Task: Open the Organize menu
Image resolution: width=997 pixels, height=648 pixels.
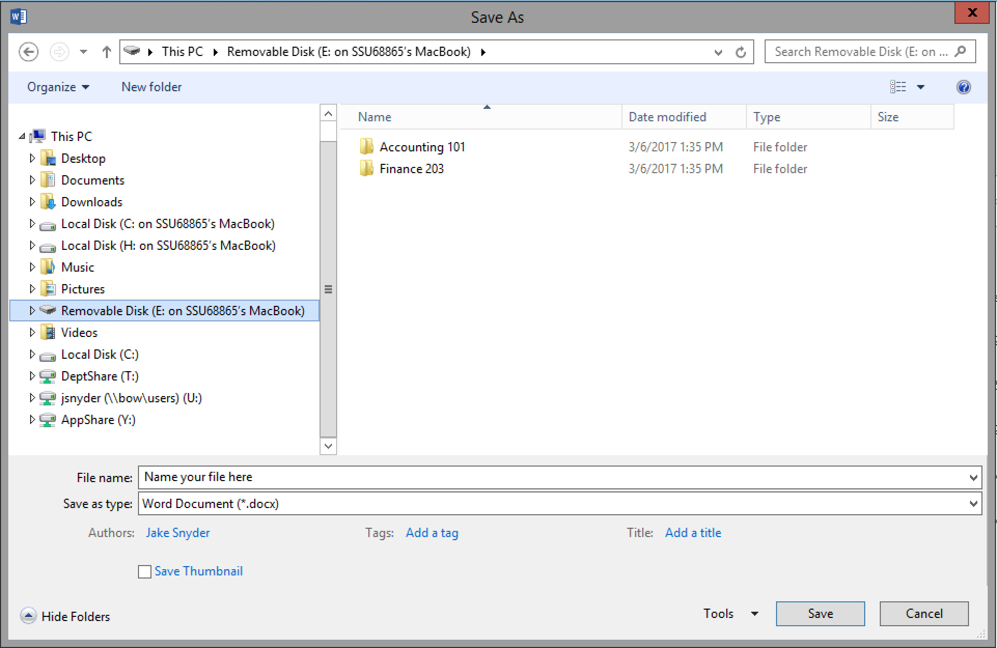Action: (54, 87)
